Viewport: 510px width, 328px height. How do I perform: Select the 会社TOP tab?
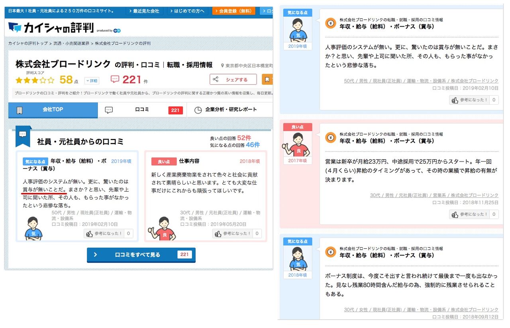(x=53, y=110)
